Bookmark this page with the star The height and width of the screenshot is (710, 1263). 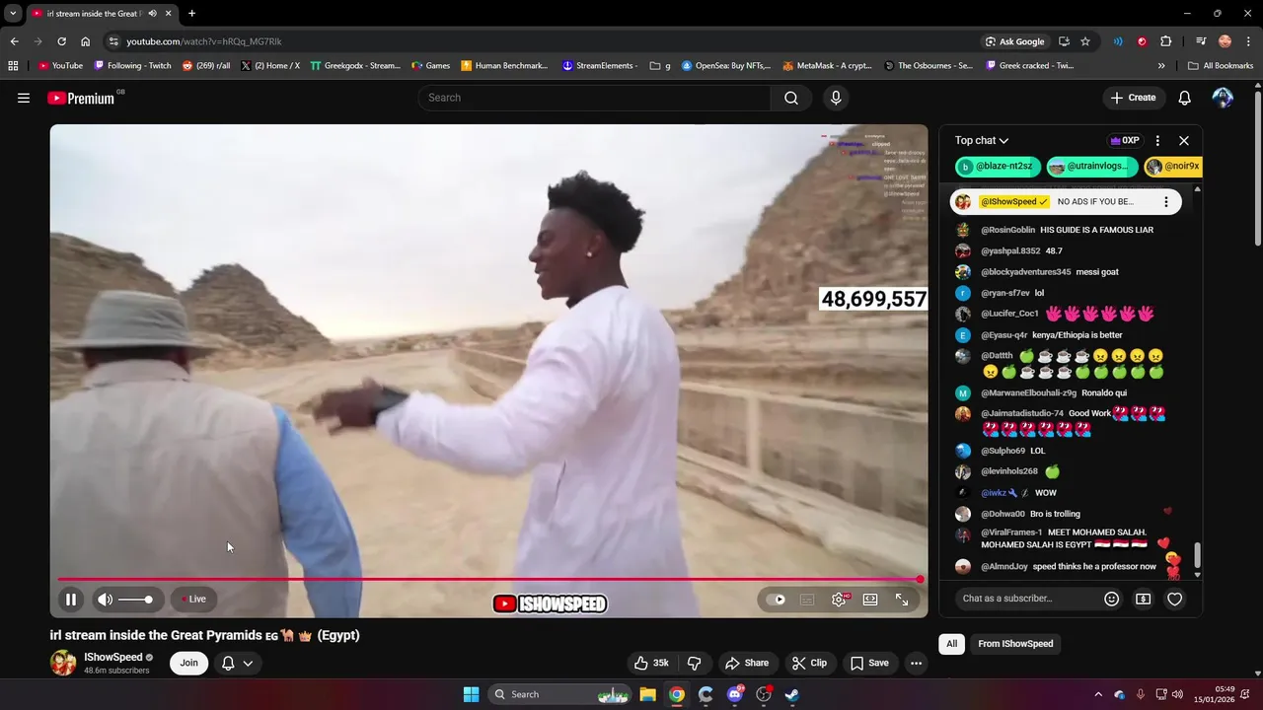coord(1085,41)
